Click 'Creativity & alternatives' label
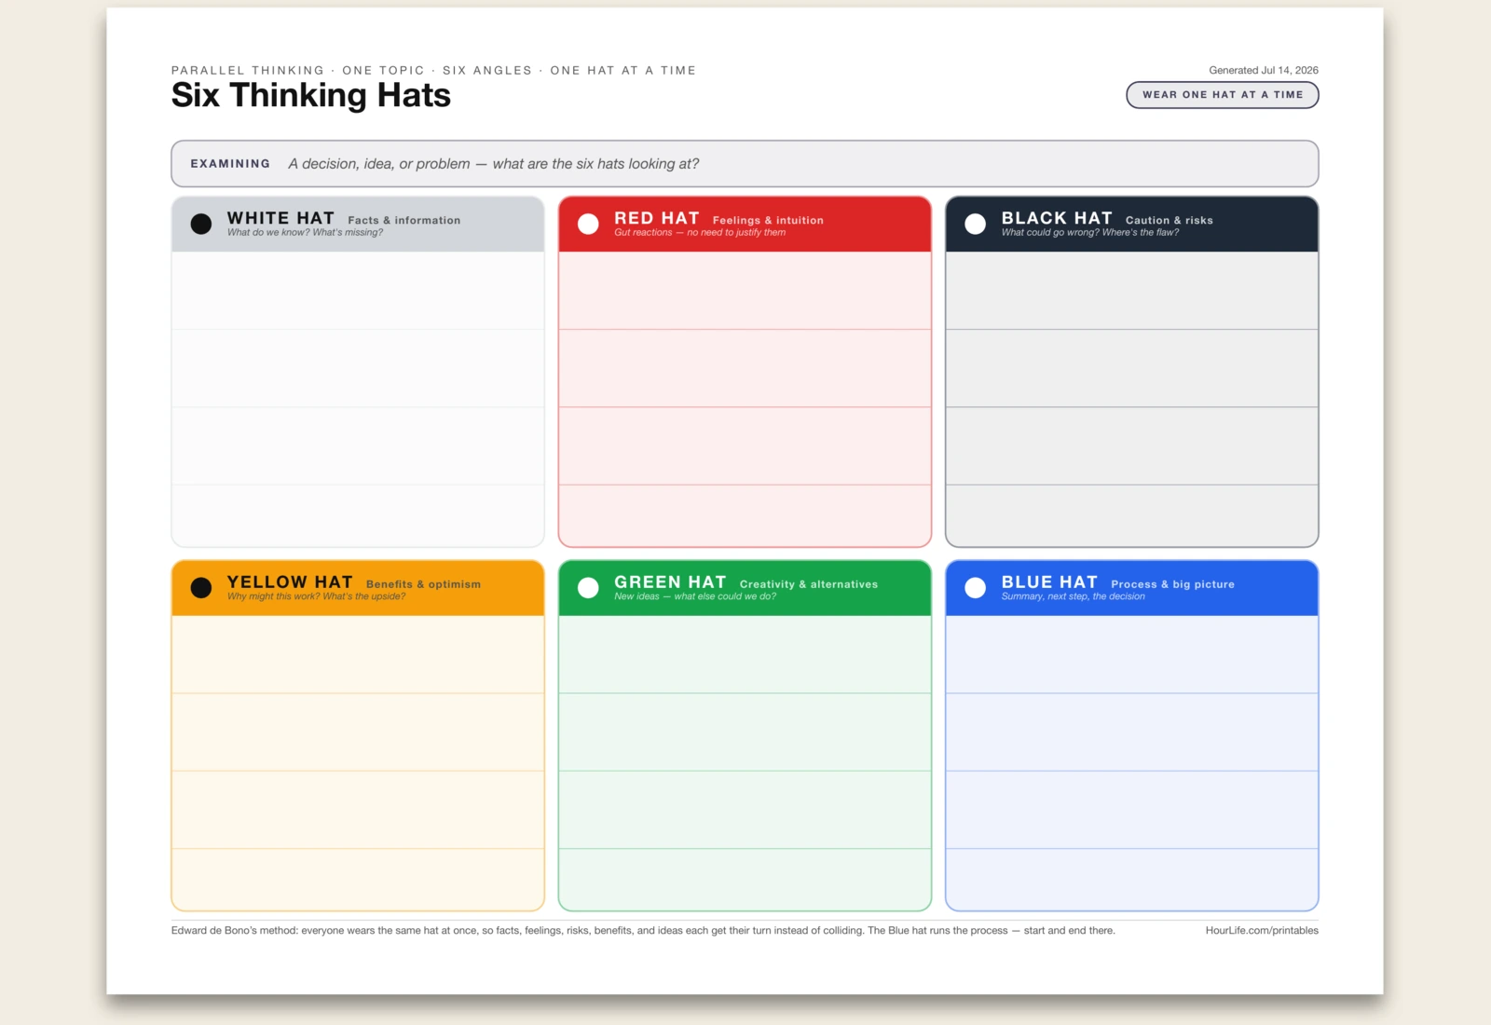This screenshot has width=1491, height=1025. click(x=809, y=584)
